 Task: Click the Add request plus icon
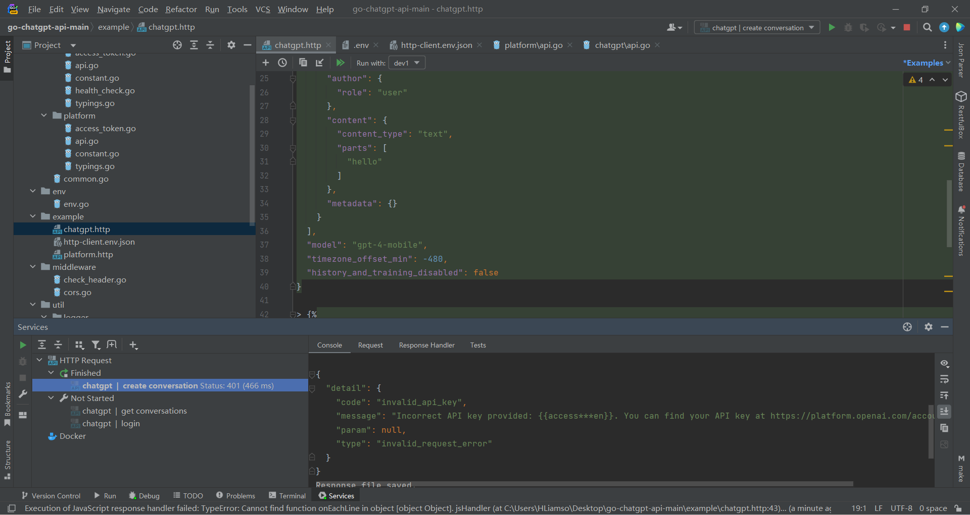click(x=266, y=63)
